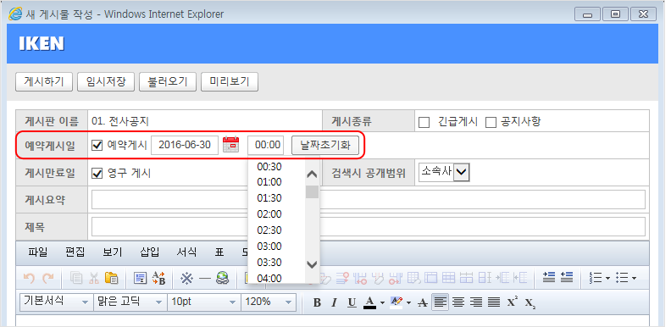Screen dimensions: 671x327
Task: Click the 게시요약 input field
Action: (369, 199)
